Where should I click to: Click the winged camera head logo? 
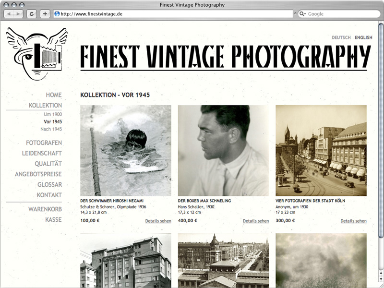[x=37, y=54]
